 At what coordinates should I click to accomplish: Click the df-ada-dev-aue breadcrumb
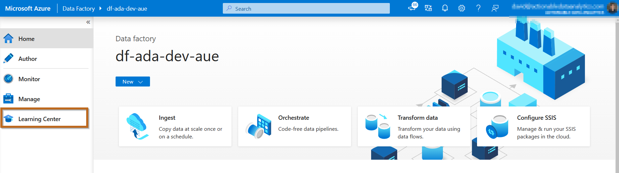coord(127,9)
